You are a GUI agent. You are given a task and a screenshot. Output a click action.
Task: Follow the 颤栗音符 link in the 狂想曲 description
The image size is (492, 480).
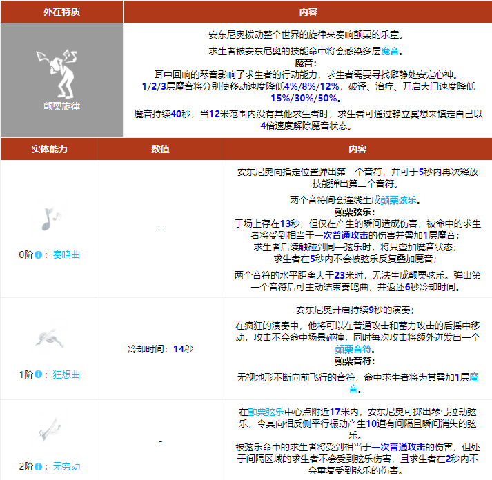(x=353, y=349)
